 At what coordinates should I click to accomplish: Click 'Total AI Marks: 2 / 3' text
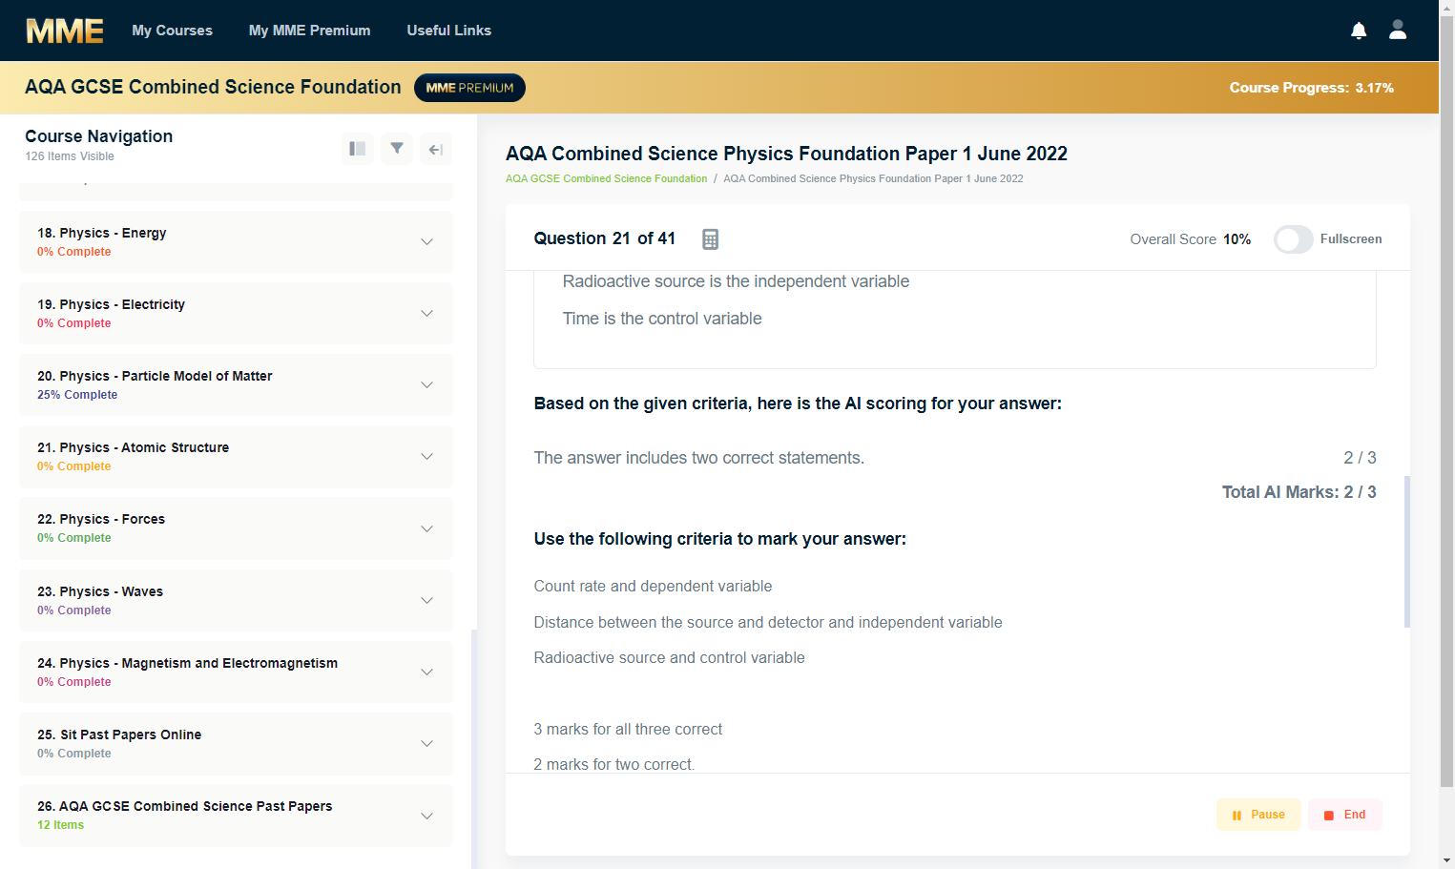click(1299, 492)
